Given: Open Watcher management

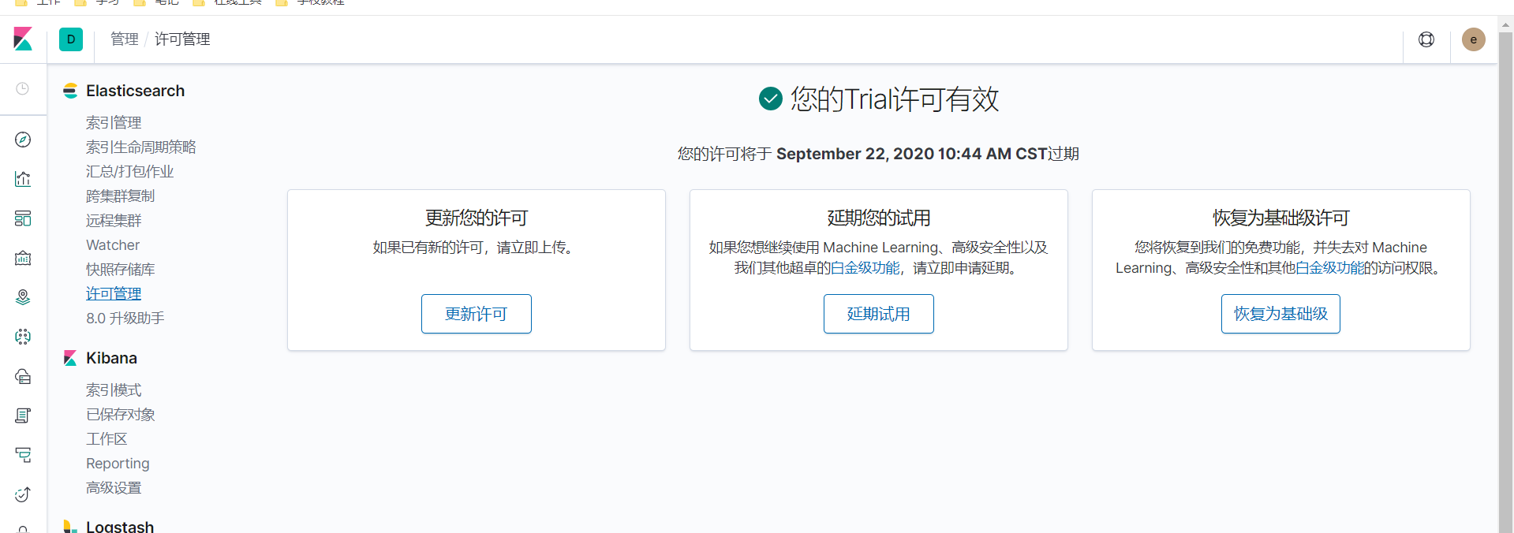Looking at the screenshot, I should (x=113, y=245).
